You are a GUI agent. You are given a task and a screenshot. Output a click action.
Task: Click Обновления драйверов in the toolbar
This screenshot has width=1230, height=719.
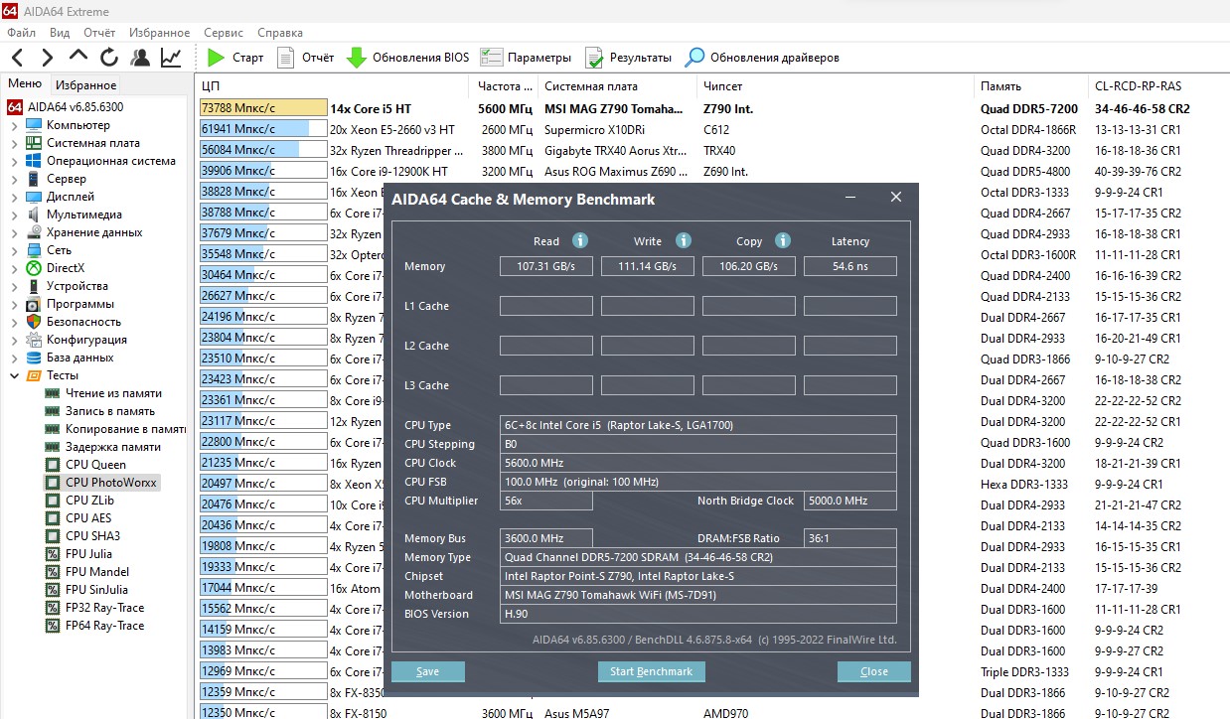click(x=763, y=58)
